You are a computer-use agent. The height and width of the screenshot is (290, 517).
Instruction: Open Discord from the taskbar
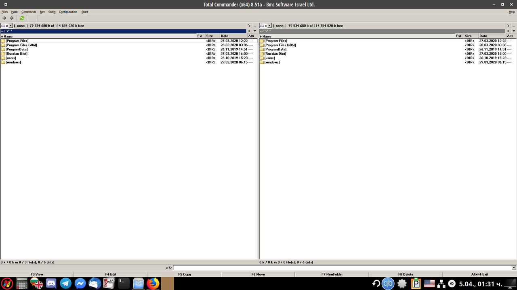click(51, 284)
